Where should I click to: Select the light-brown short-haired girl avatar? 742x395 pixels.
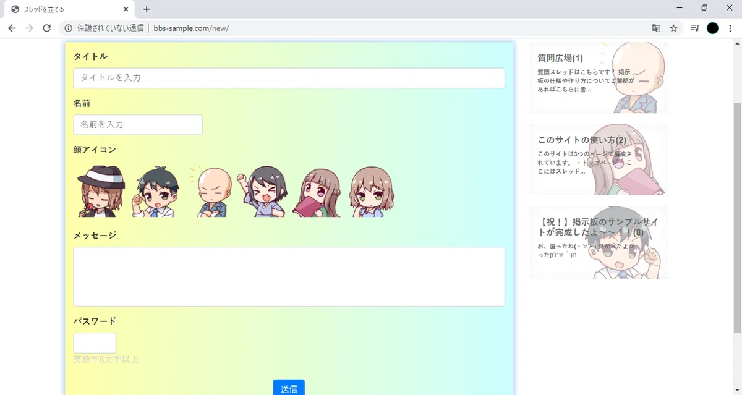tap(372, 191)
